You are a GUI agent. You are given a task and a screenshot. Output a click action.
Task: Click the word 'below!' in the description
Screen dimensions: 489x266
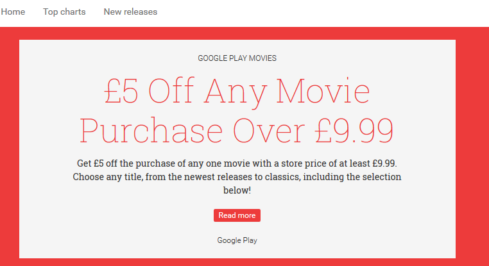click(237, 190)
